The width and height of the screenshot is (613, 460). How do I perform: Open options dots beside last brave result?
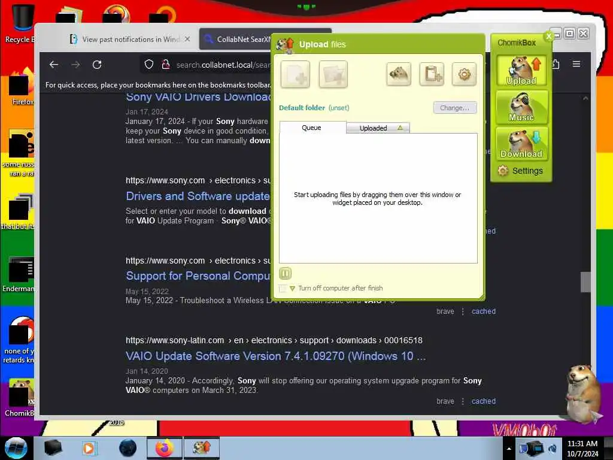(463, 401)
